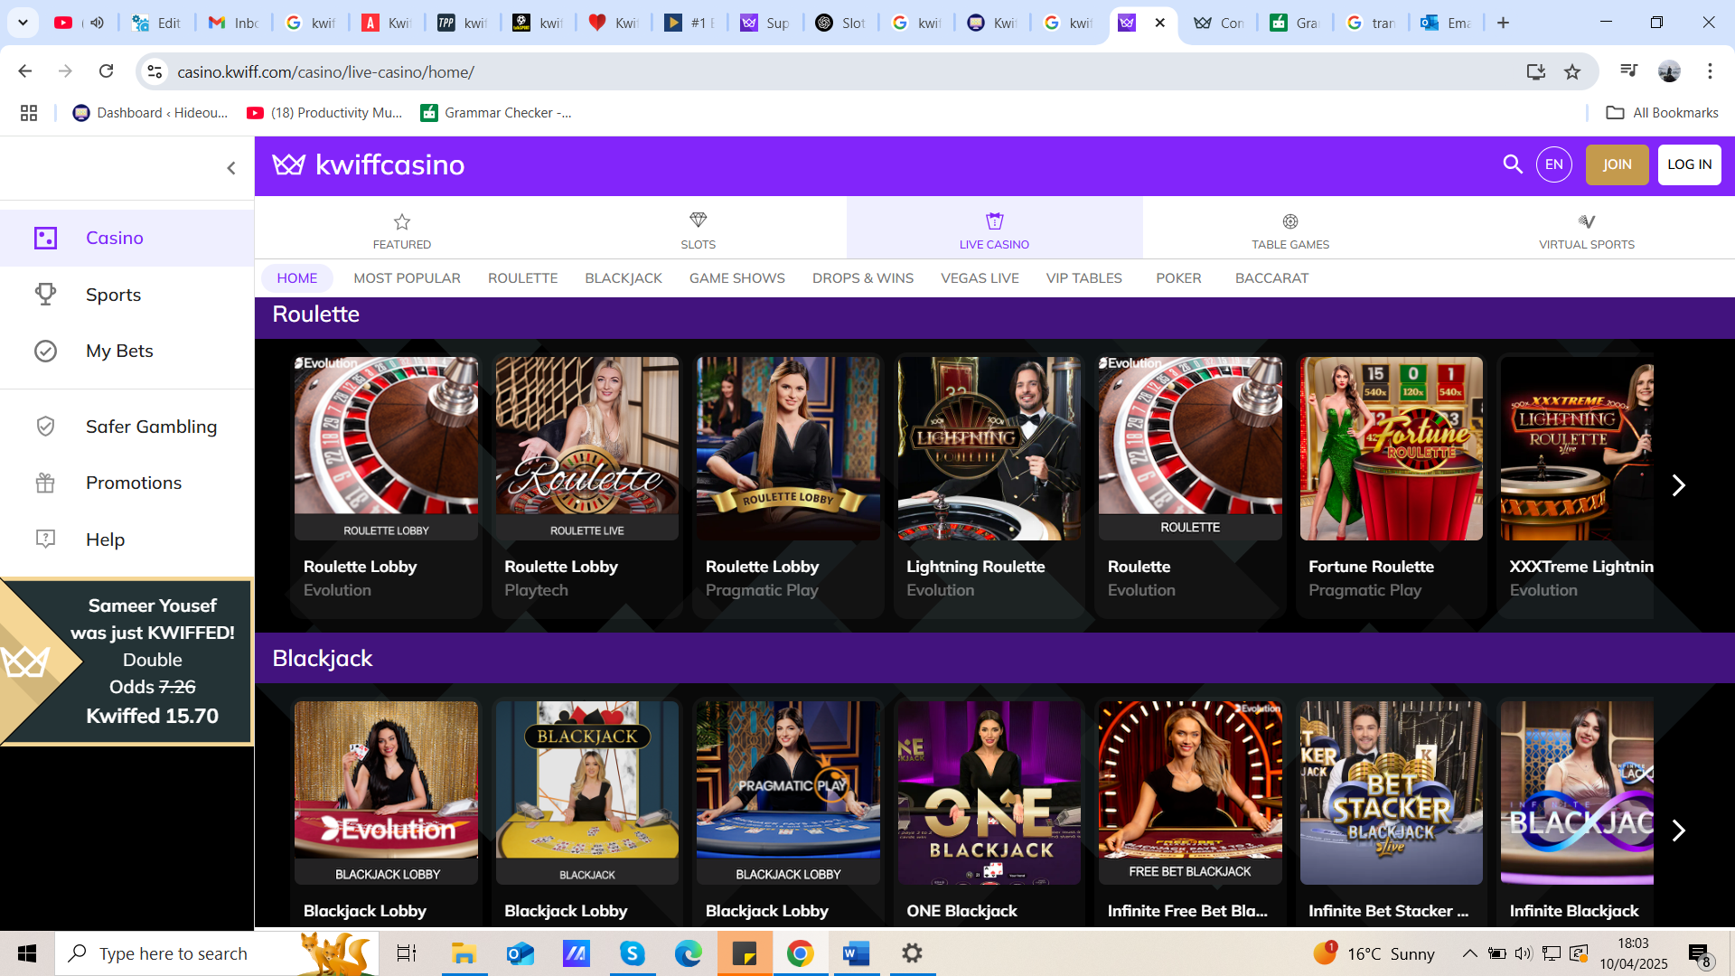Click the Safer Gambling shield icon
Viewport: 1735px width, 976px height.
point(45,427)
